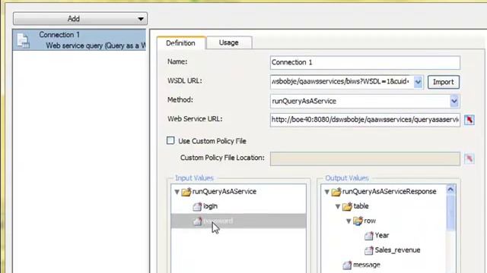The image size is (487, 273).
Task: Collapse the runQueryAsAService input tree node
Action: (177, 192)
